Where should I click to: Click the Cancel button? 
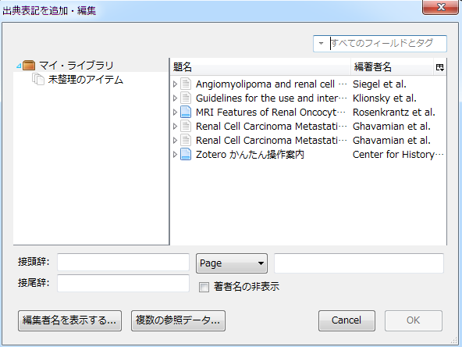[x=346, y=320]
